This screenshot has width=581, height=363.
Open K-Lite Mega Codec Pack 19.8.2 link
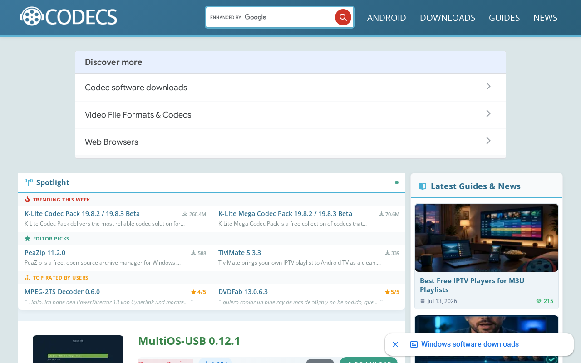[285, 214]
